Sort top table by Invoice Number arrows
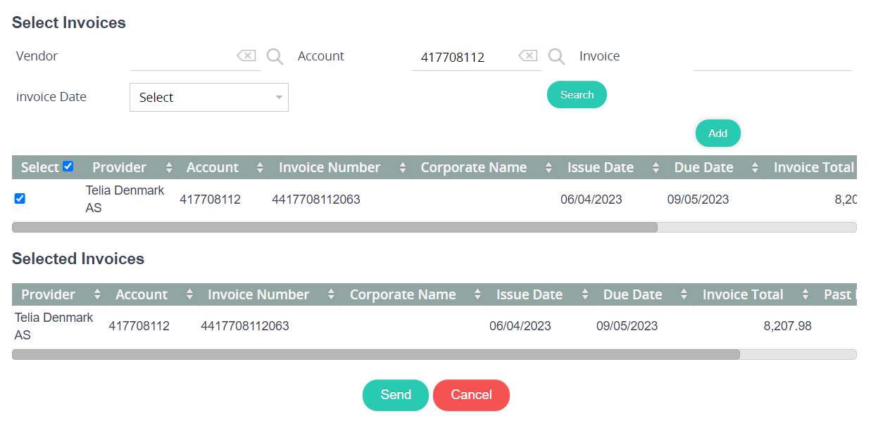 (403, 168)
